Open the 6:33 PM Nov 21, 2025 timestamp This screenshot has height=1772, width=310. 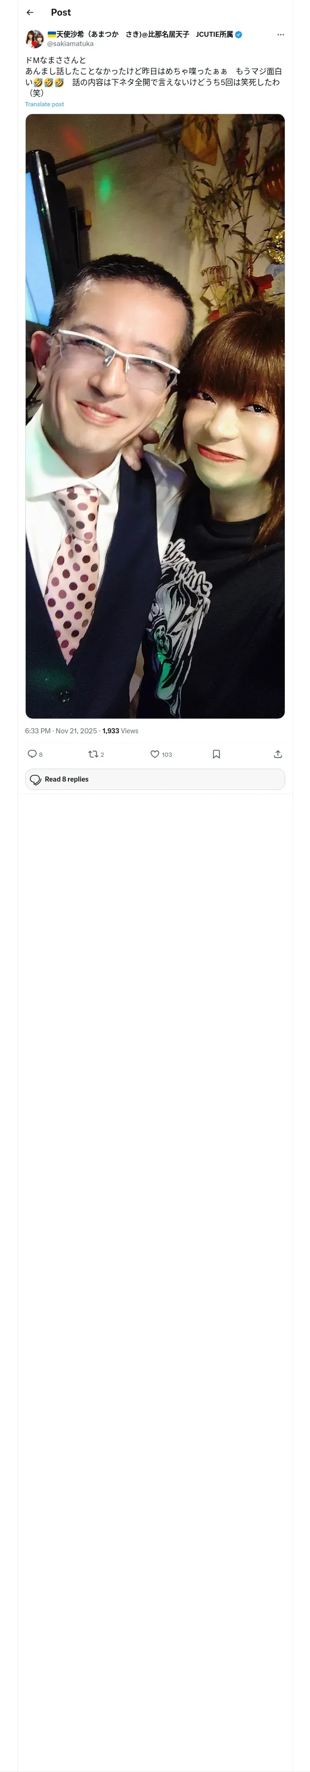pyautogui.click(x=61, y=731)
